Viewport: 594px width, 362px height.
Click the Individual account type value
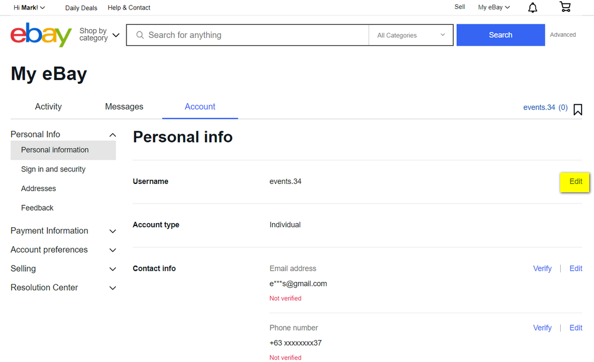click(285, 225)
